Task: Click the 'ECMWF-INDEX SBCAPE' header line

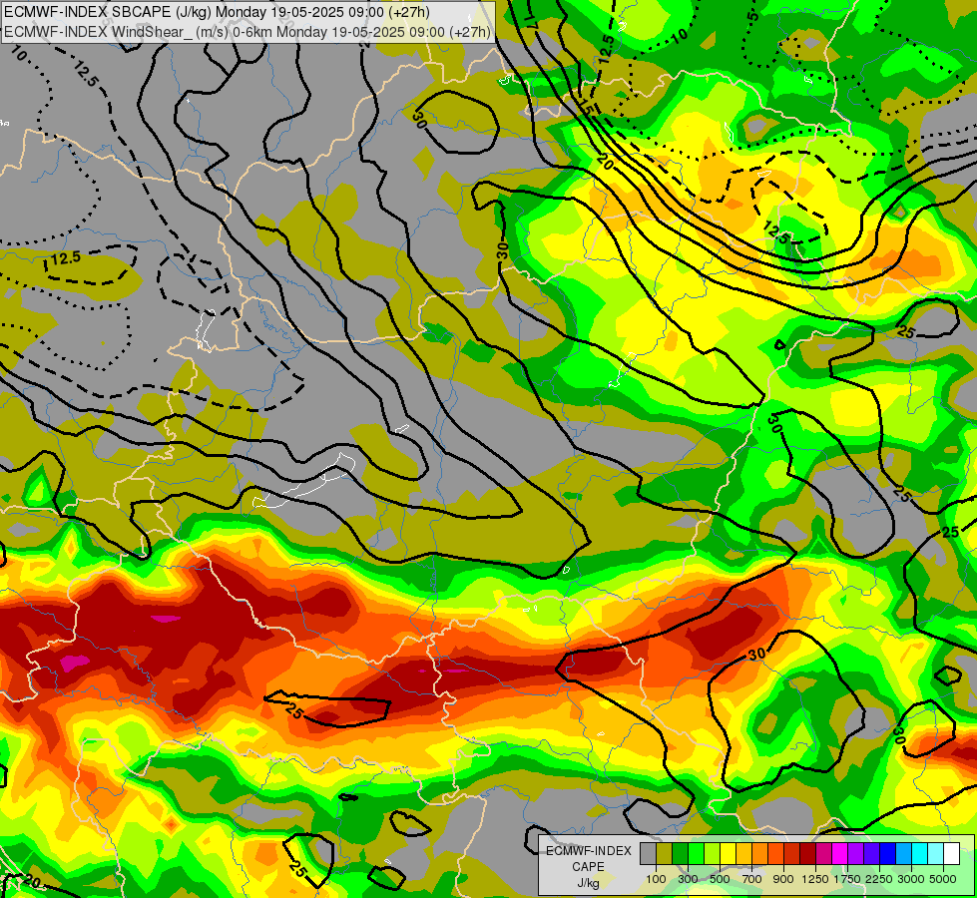Action: pyautogui.click(x=218, y=12)
